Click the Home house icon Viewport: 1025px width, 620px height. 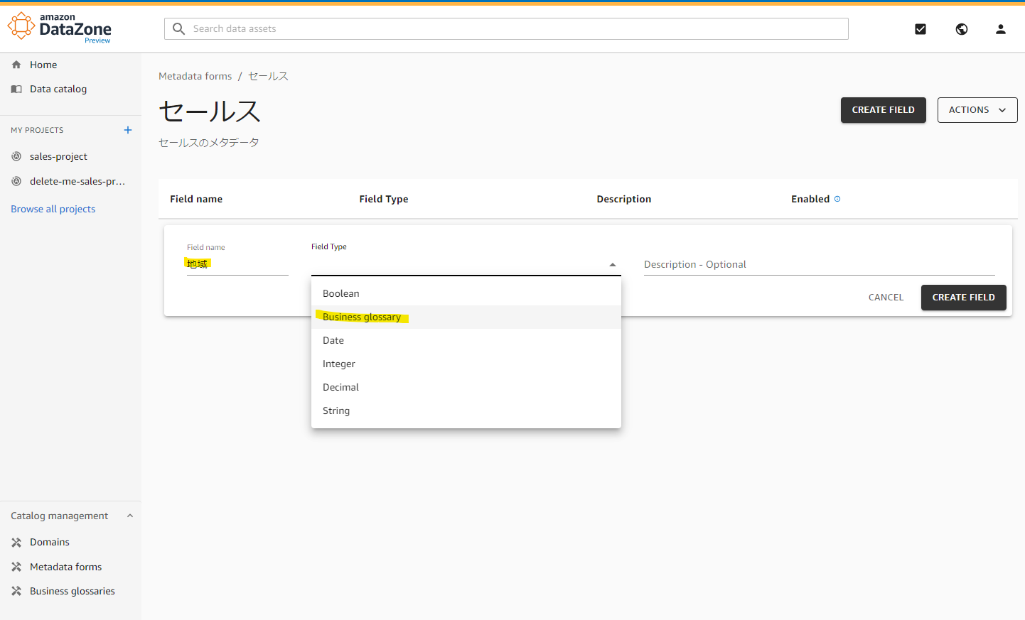(x=16, y=65)
